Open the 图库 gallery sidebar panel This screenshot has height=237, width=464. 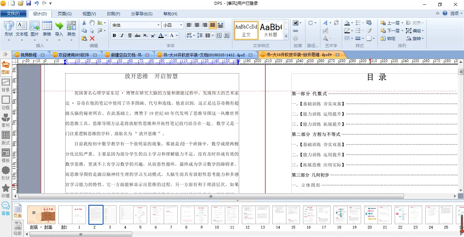(6, 67)
